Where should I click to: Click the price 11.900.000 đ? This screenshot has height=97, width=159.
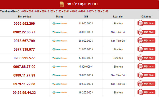tap(86, 23)
